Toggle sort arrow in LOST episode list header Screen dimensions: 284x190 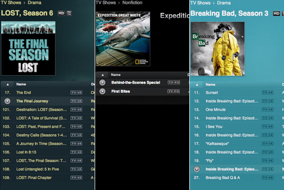click(x=8, y=84)
